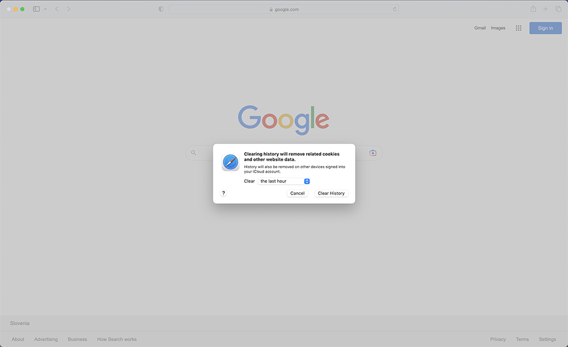This screenshot has width=568, height=347.
Task: Open the privacy report shield icon
Action: [161, 9]
